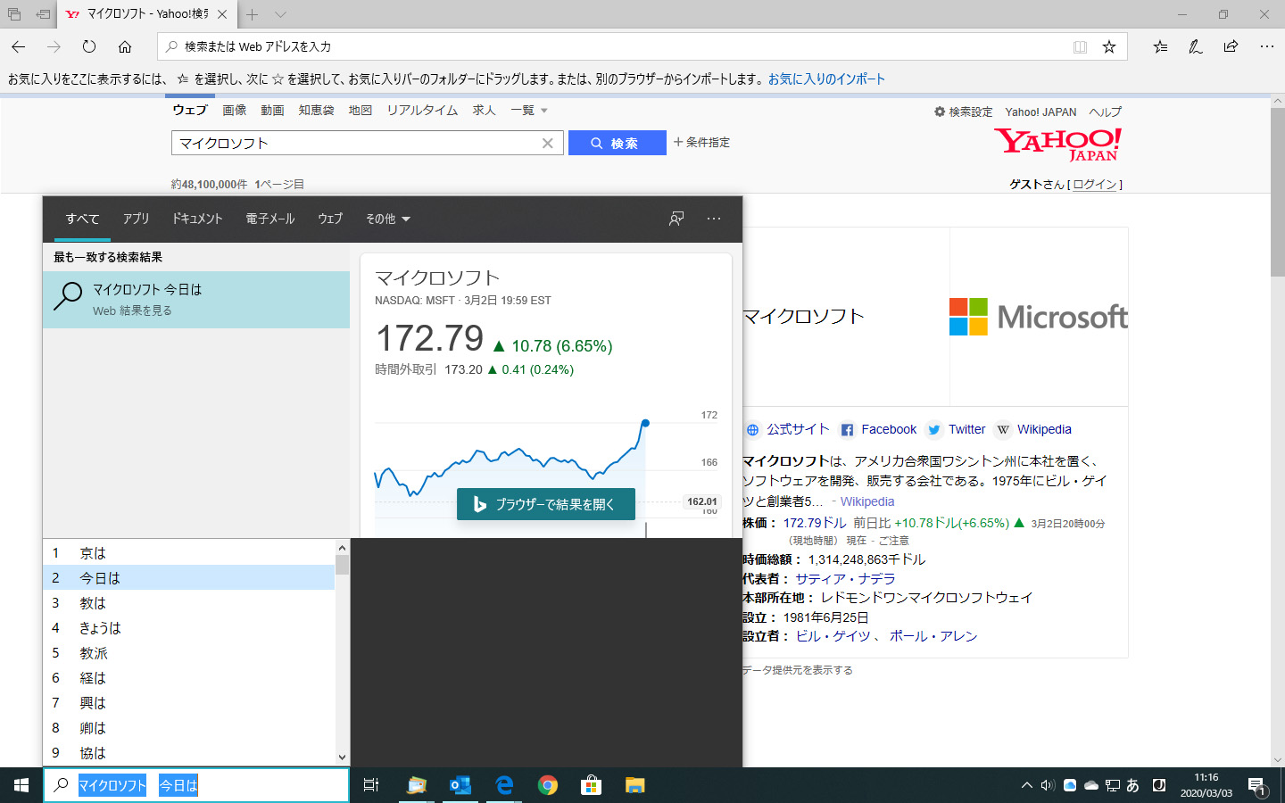Go back using the browser back arrow
This screenshot has width=1285, height=803.
19,46
